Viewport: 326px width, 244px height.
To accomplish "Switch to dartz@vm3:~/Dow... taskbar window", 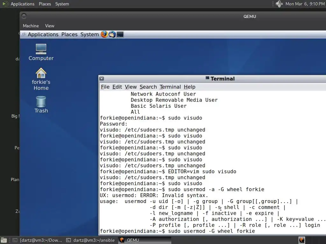I will (38, 240).
